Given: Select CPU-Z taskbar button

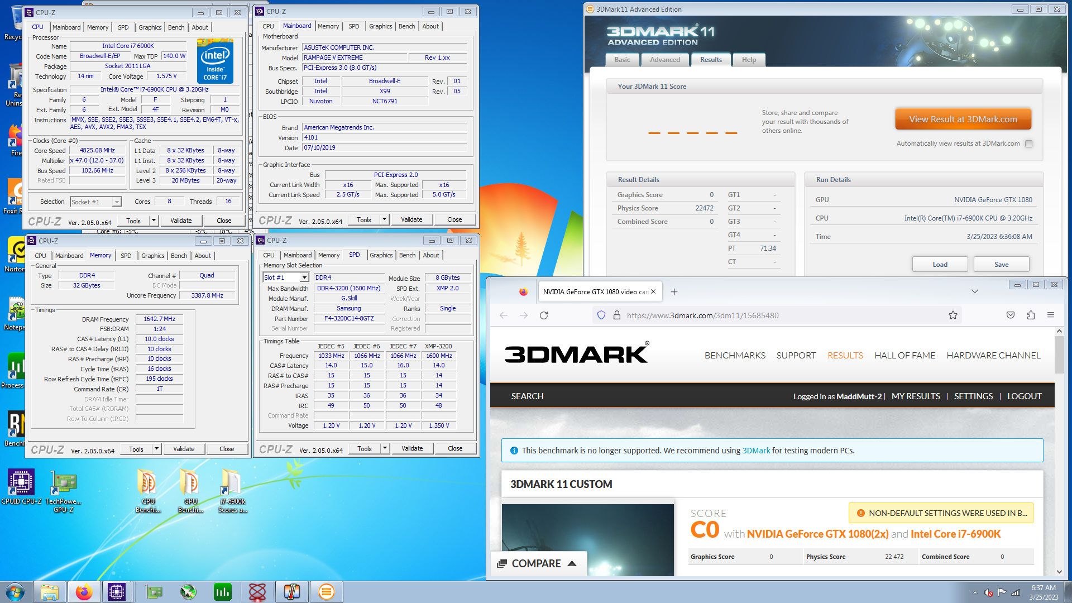Looking at the screenshot, I should [117, 592].
